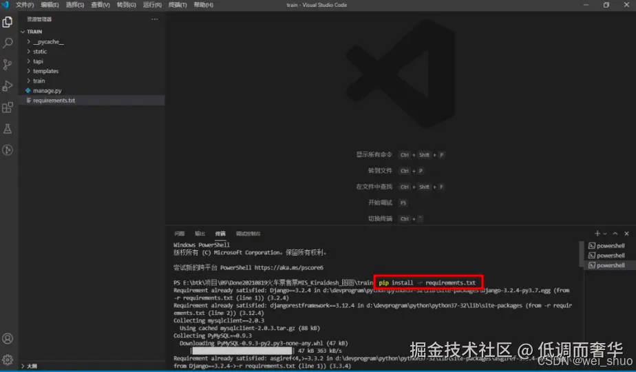Open the 帮助(H) menu
This screenshot has height=372, width=636.
203,5
